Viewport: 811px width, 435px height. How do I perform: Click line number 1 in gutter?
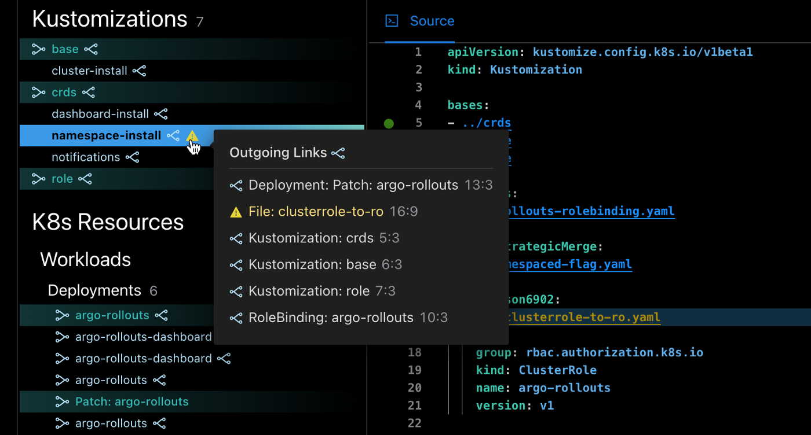[x=418, y=52]
